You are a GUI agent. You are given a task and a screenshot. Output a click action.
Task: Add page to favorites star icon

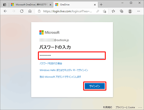[105, 11]
